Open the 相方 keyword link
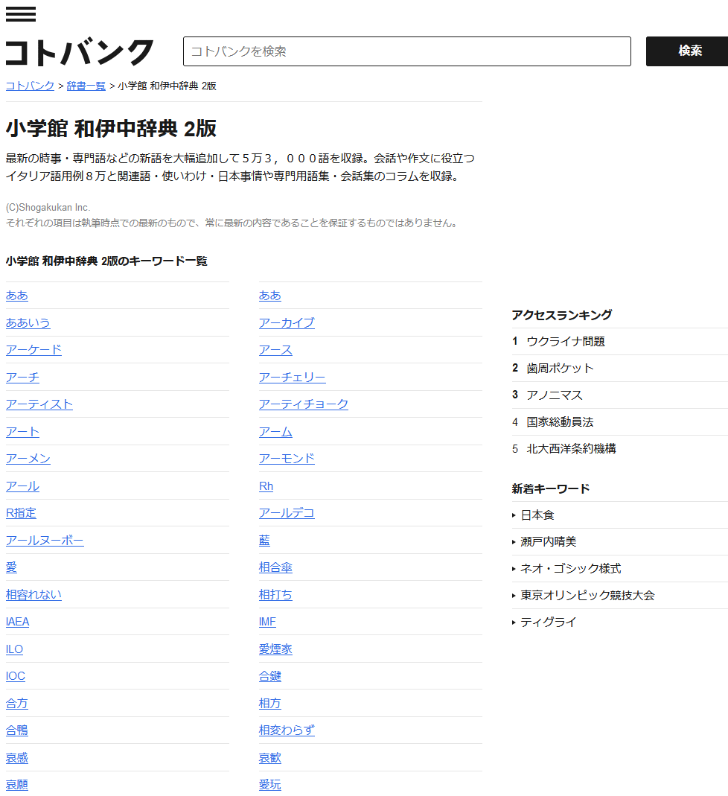The height and width of the screenshot is (796, 728). (270, 703)
